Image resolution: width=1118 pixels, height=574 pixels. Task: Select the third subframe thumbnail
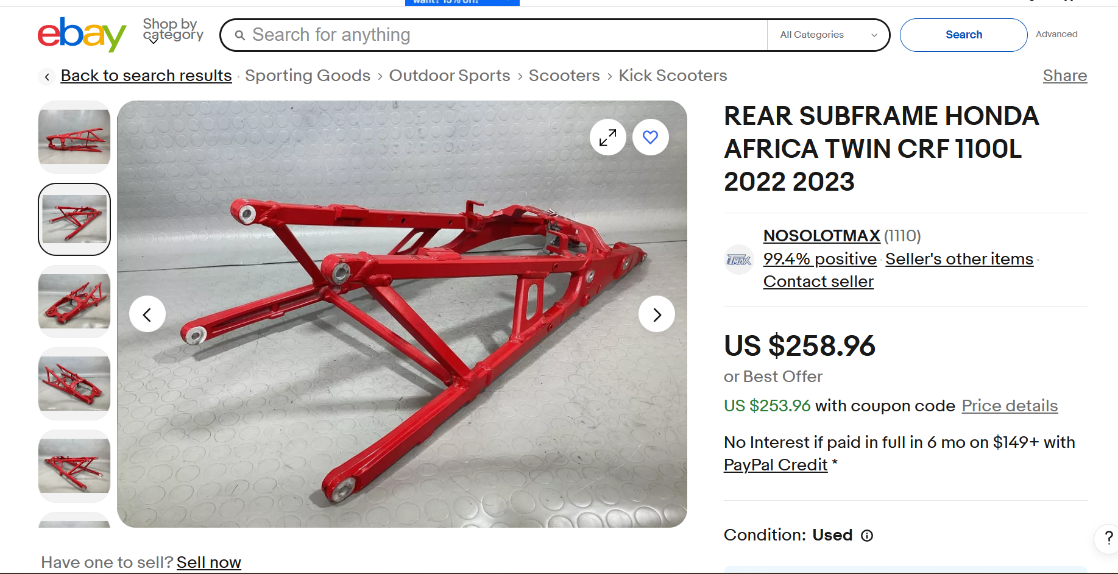pos(74,302)
